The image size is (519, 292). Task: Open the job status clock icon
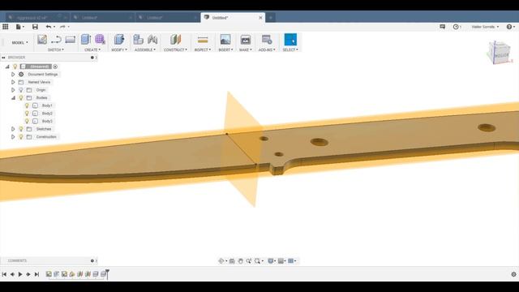coord(456,27)
